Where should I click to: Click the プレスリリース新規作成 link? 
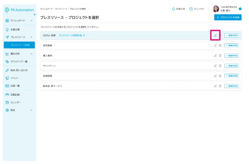tap(71, 35)
